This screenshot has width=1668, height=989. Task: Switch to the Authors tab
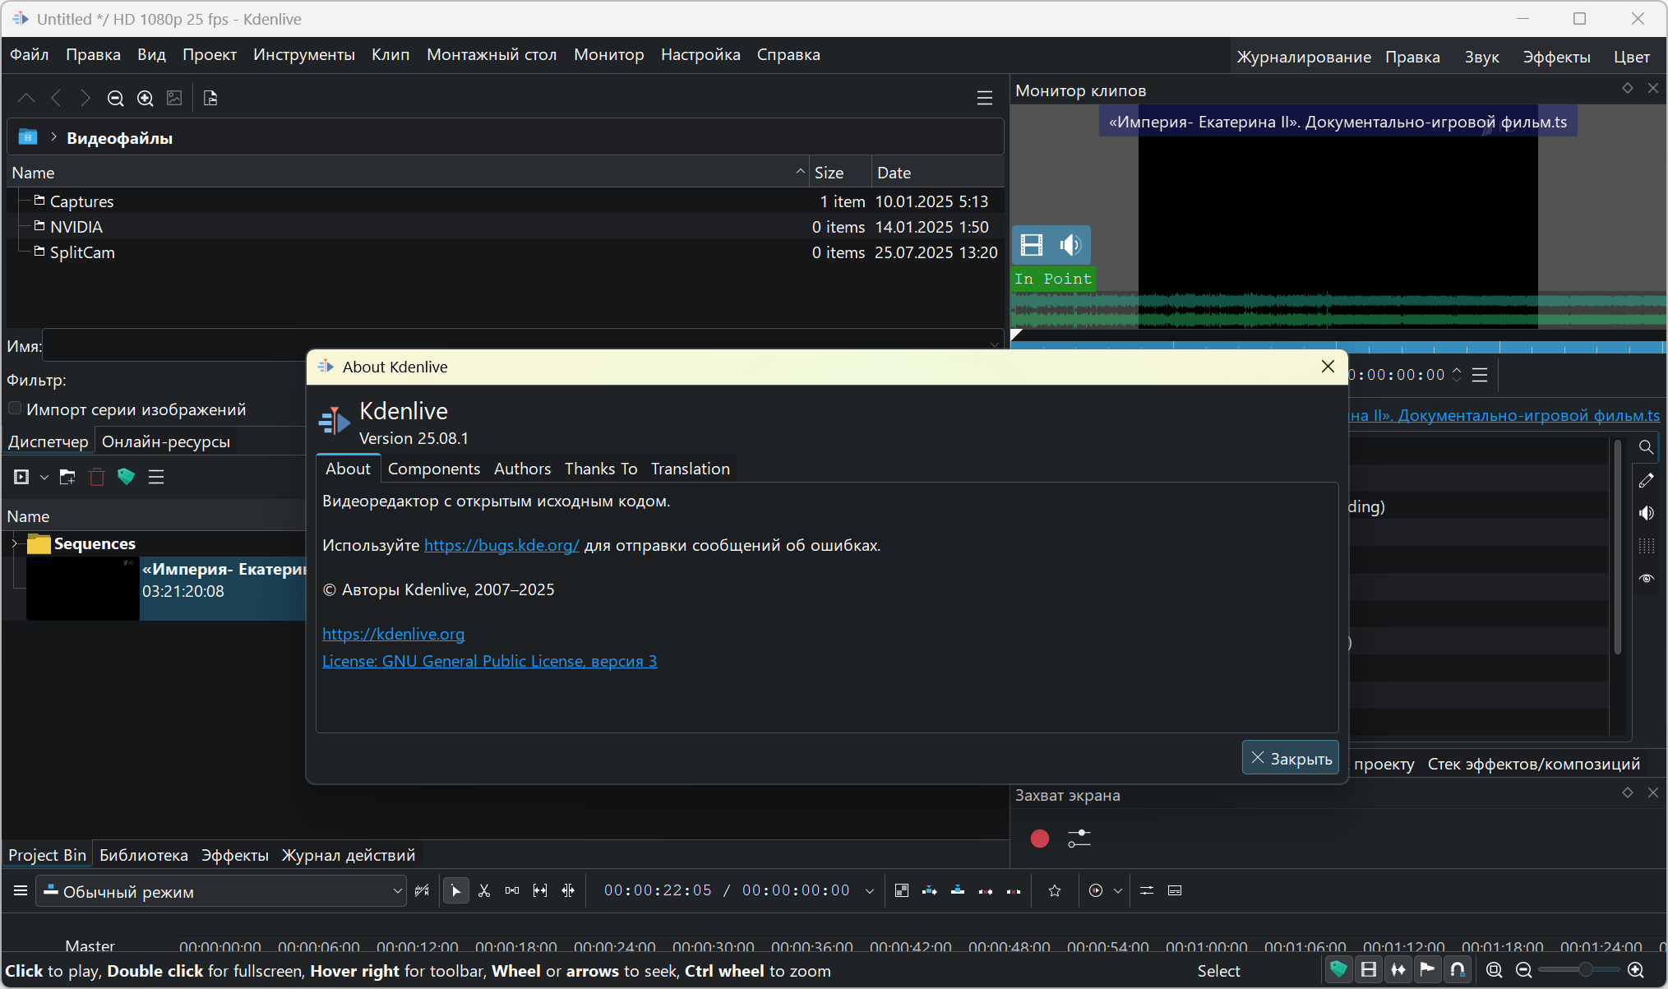pos(522,469)
